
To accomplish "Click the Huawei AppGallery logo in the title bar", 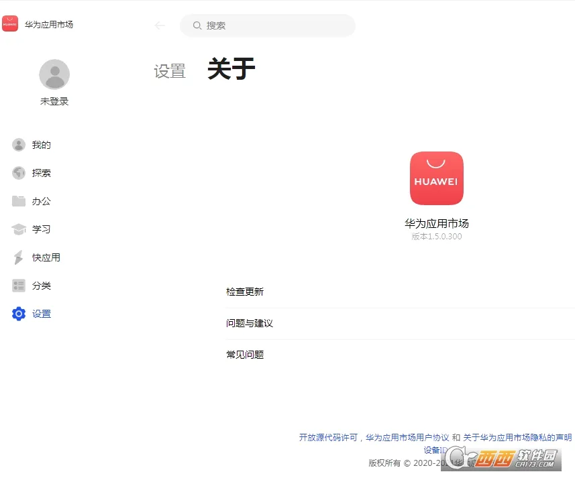I will [x=10, y=24].
